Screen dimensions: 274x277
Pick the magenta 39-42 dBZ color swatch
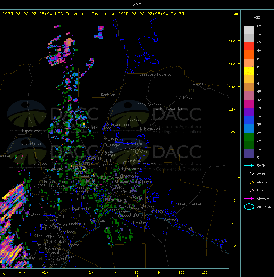(x=249, y=104)
